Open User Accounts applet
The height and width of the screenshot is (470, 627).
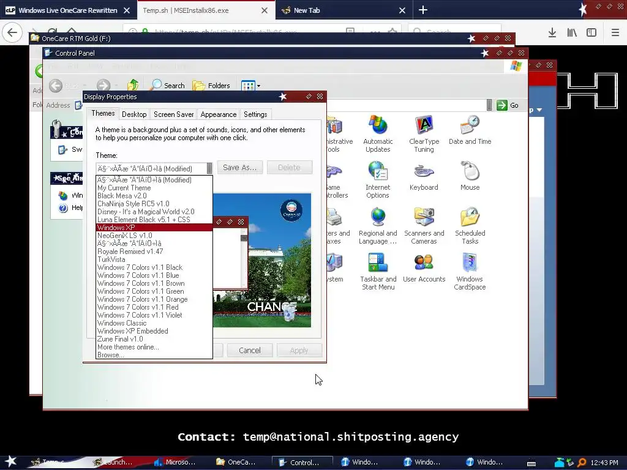point(424,268)
